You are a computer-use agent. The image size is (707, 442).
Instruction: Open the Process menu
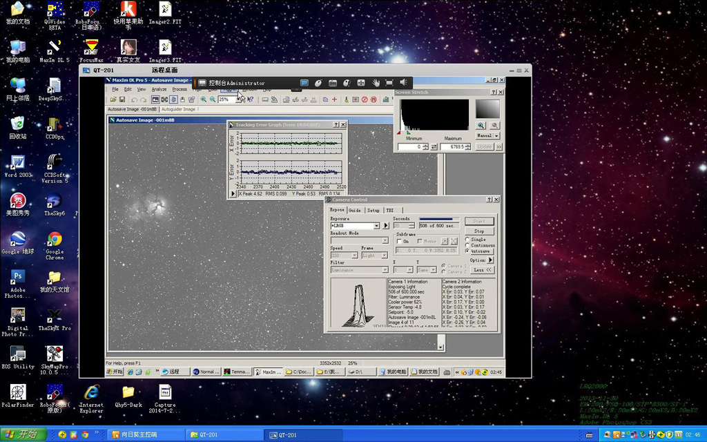pos(180,89)
